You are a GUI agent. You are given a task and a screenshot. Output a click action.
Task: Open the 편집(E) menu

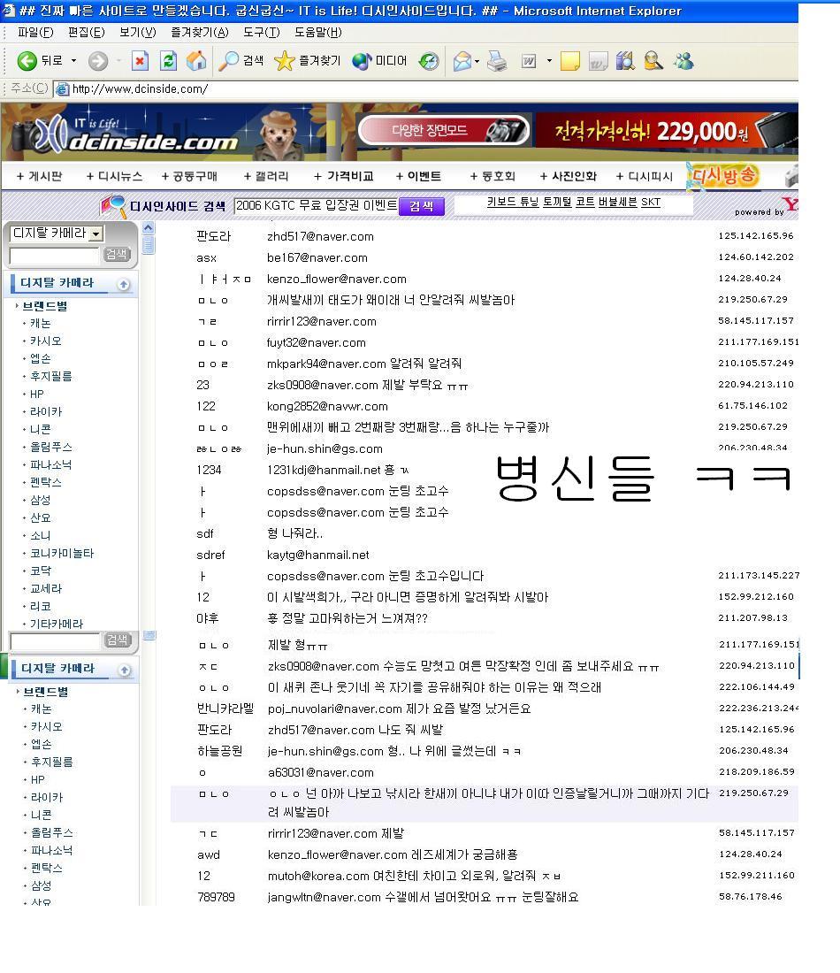click(87, 32)
